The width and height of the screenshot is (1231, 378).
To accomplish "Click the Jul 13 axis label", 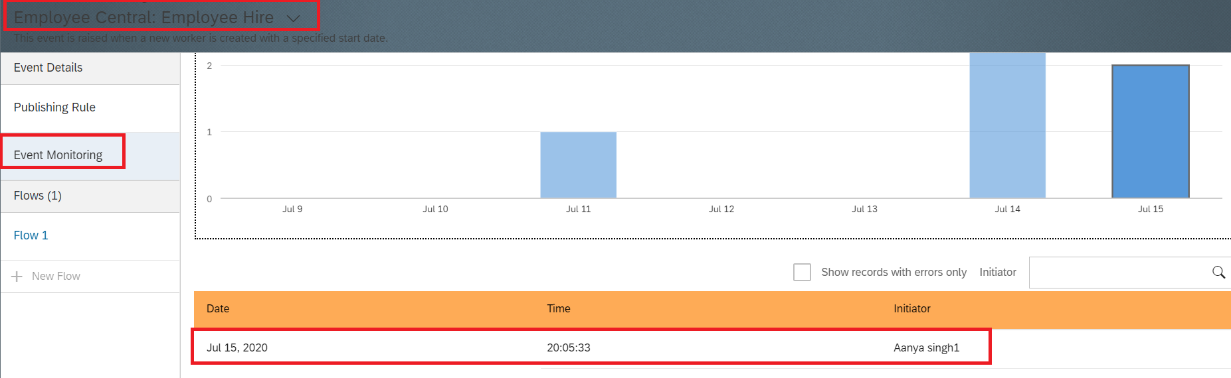I will point(864,209).
